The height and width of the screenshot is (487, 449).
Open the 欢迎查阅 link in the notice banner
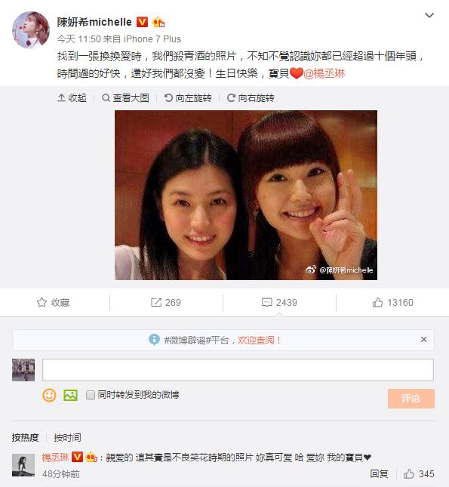tap(260, 340)
